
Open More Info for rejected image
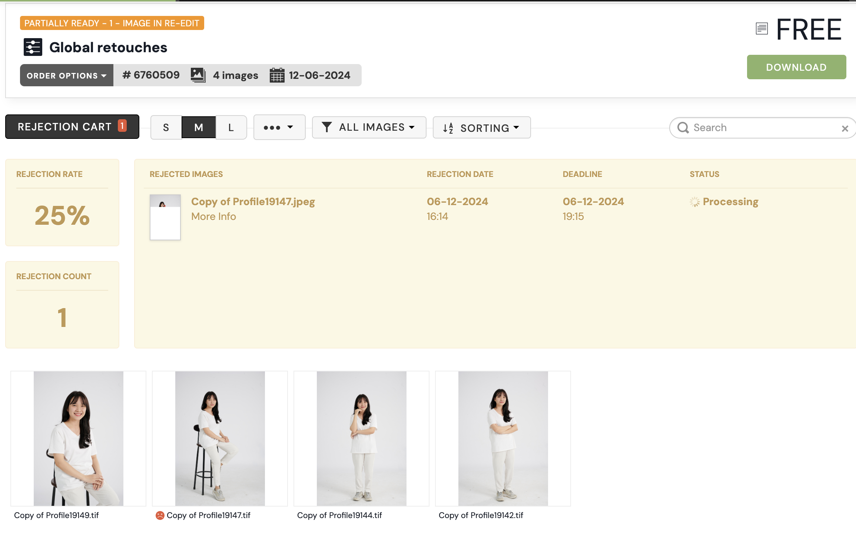pos(213,217)
